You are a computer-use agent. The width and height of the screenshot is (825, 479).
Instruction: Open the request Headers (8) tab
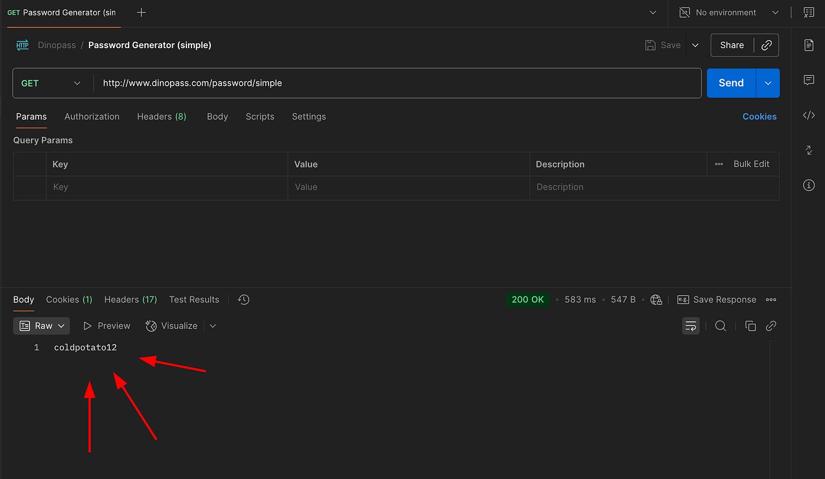[161, 117]
